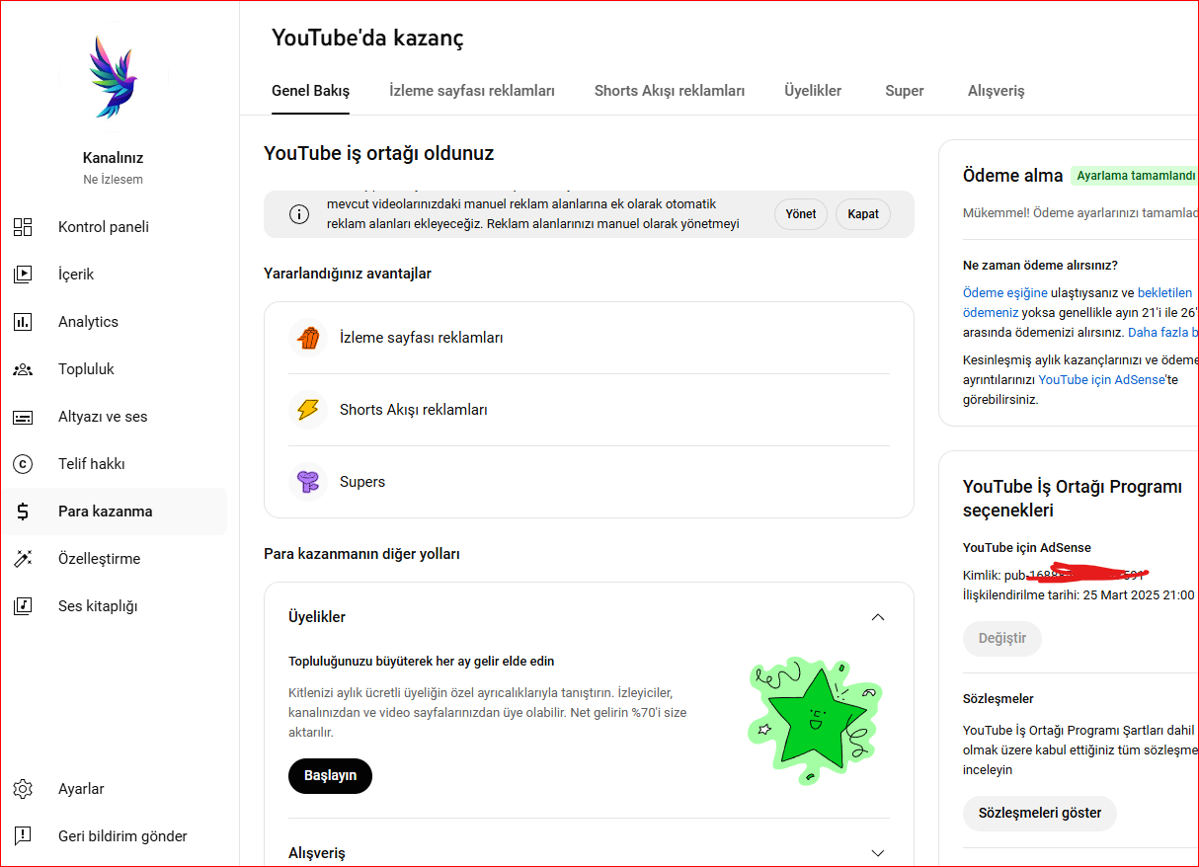
Task: Click the Ödeme alma card title
Action: (x=1012, y=176)
